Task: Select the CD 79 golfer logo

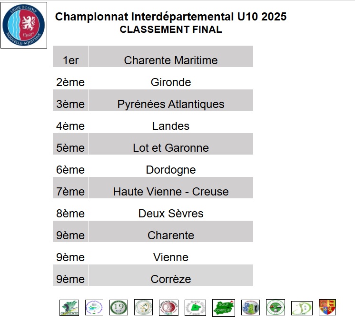Action: [x=250, y=307]
